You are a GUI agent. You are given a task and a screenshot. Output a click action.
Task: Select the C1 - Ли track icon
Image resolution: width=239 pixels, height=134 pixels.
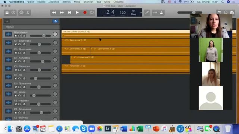coord(8,77)
